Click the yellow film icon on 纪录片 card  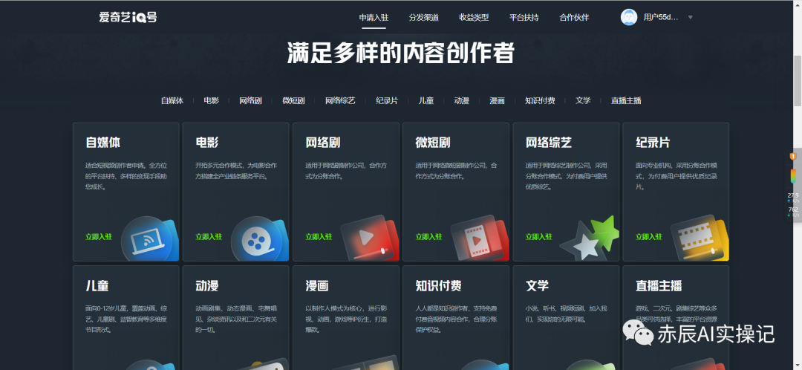tap(700, 239)
